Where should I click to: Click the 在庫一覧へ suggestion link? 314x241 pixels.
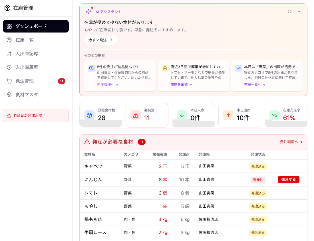(255, 85)
